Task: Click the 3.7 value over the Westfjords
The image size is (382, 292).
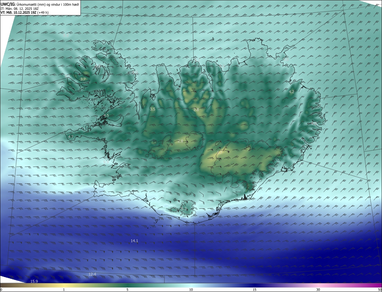Action: pyautogui.click(x=83, y=79)
